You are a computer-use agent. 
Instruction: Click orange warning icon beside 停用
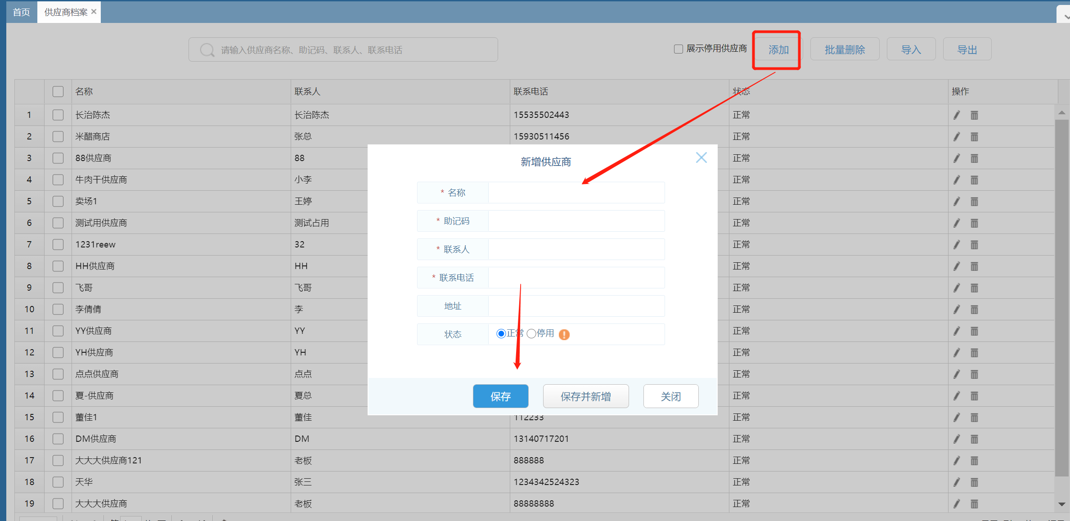564,334
